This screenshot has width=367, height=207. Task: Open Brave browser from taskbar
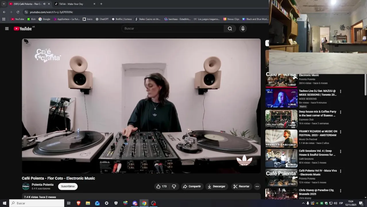(79, 203)
